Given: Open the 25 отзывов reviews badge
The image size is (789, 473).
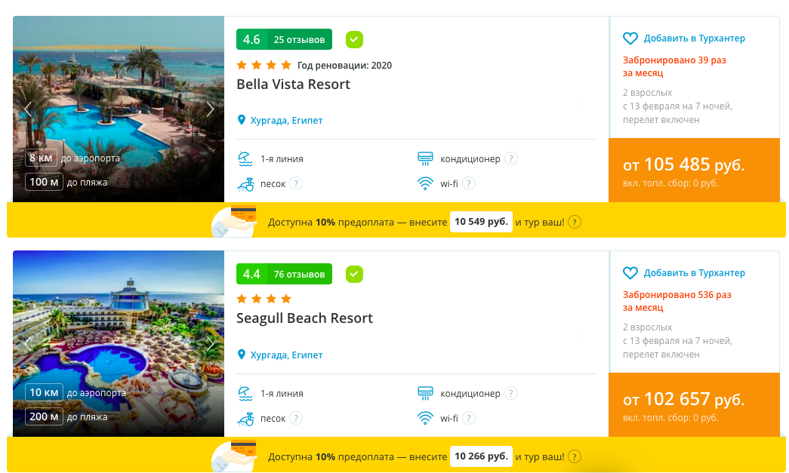Looking at the screenshot, I should click(x=299, y=39).
